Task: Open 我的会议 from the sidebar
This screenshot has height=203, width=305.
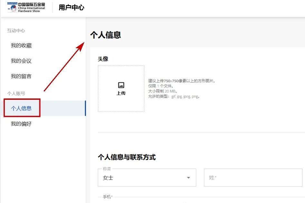Action: point(21,61)
